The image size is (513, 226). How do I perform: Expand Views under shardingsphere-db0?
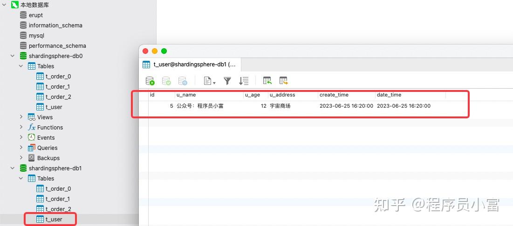tap(21, 117)
